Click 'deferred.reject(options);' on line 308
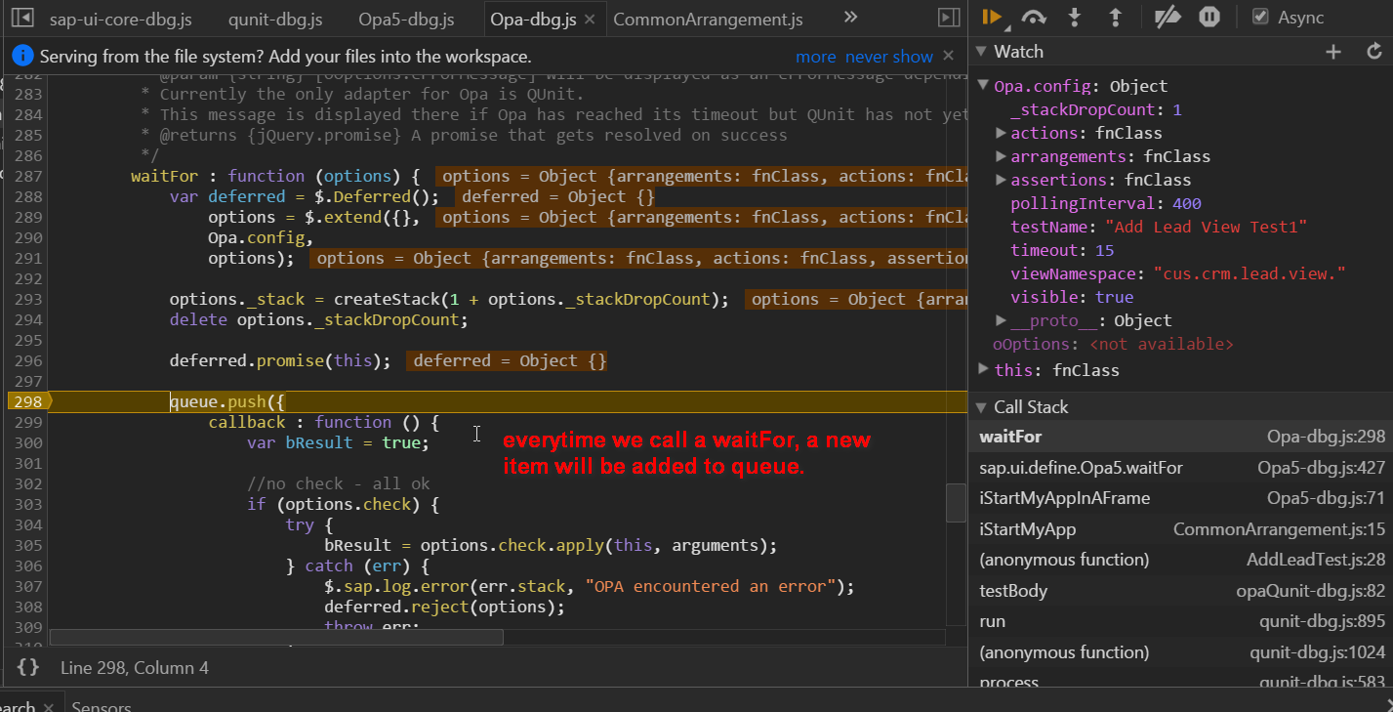Viewport: 1393px width, 712px height. point(445,607)
